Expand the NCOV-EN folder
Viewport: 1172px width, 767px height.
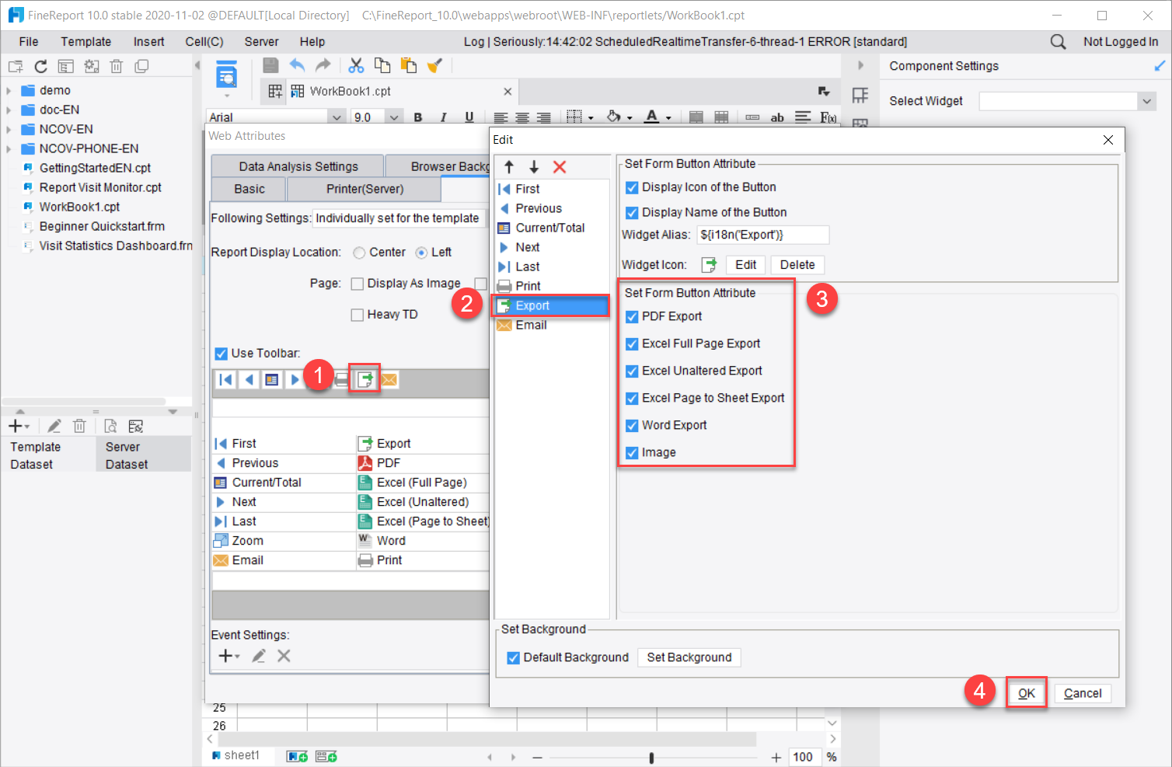9,130
